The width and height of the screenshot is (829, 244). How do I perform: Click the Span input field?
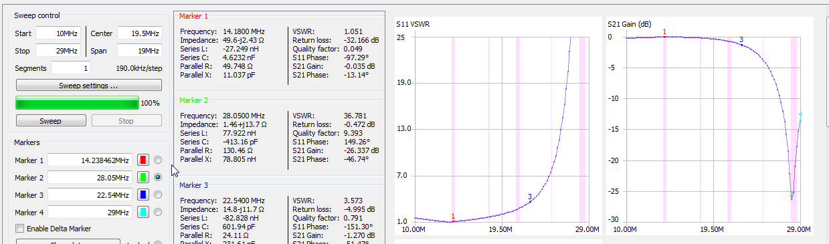(139, 51)
